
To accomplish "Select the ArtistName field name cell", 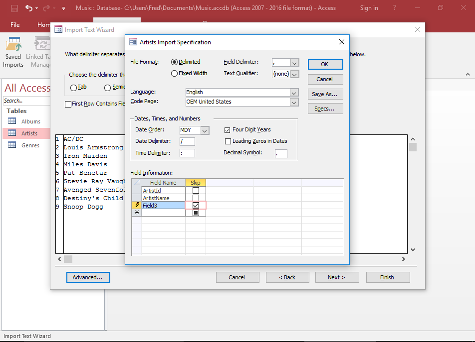I will pyautogui.click(x=163, y=198).
